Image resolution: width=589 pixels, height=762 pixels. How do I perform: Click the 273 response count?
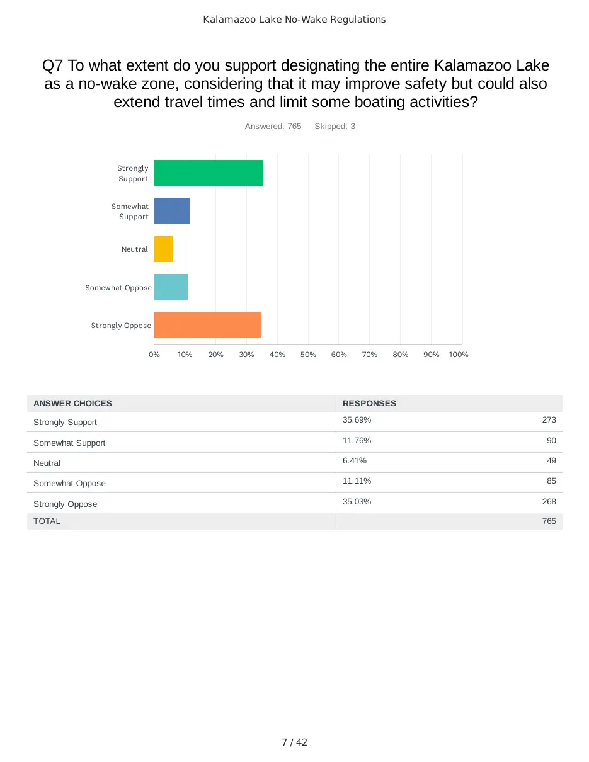click(549, 420)
